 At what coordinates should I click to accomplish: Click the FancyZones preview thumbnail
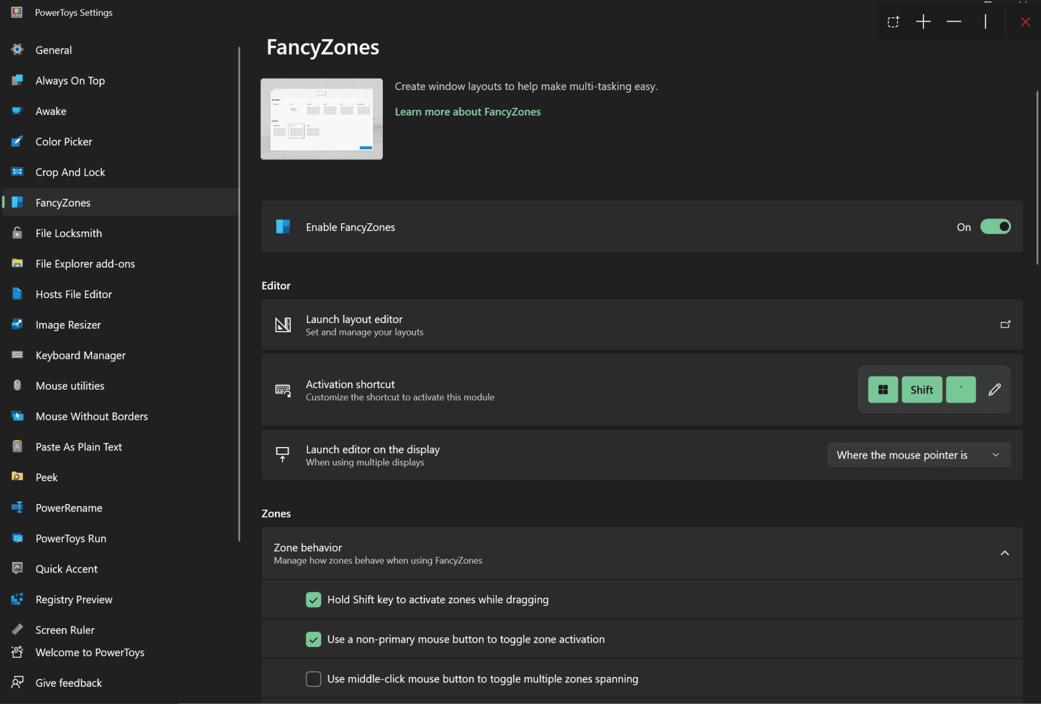click(321, 119)
